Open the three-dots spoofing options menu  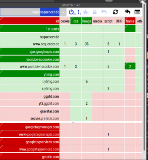pyautogui.click(x=79, y=12)
